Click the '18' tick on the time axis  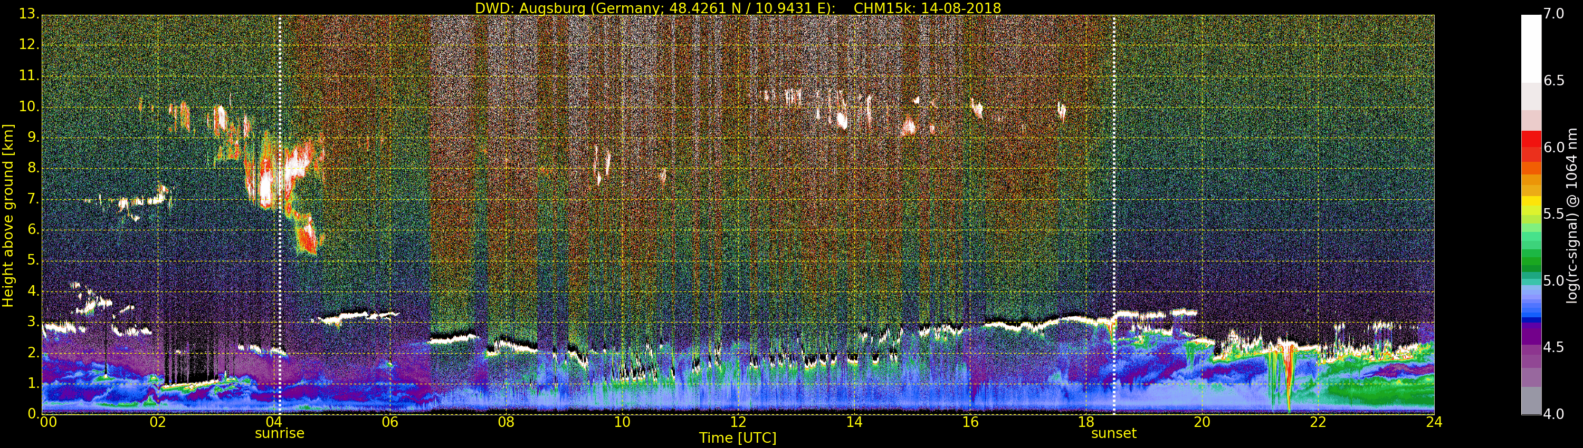(1086, 422)
